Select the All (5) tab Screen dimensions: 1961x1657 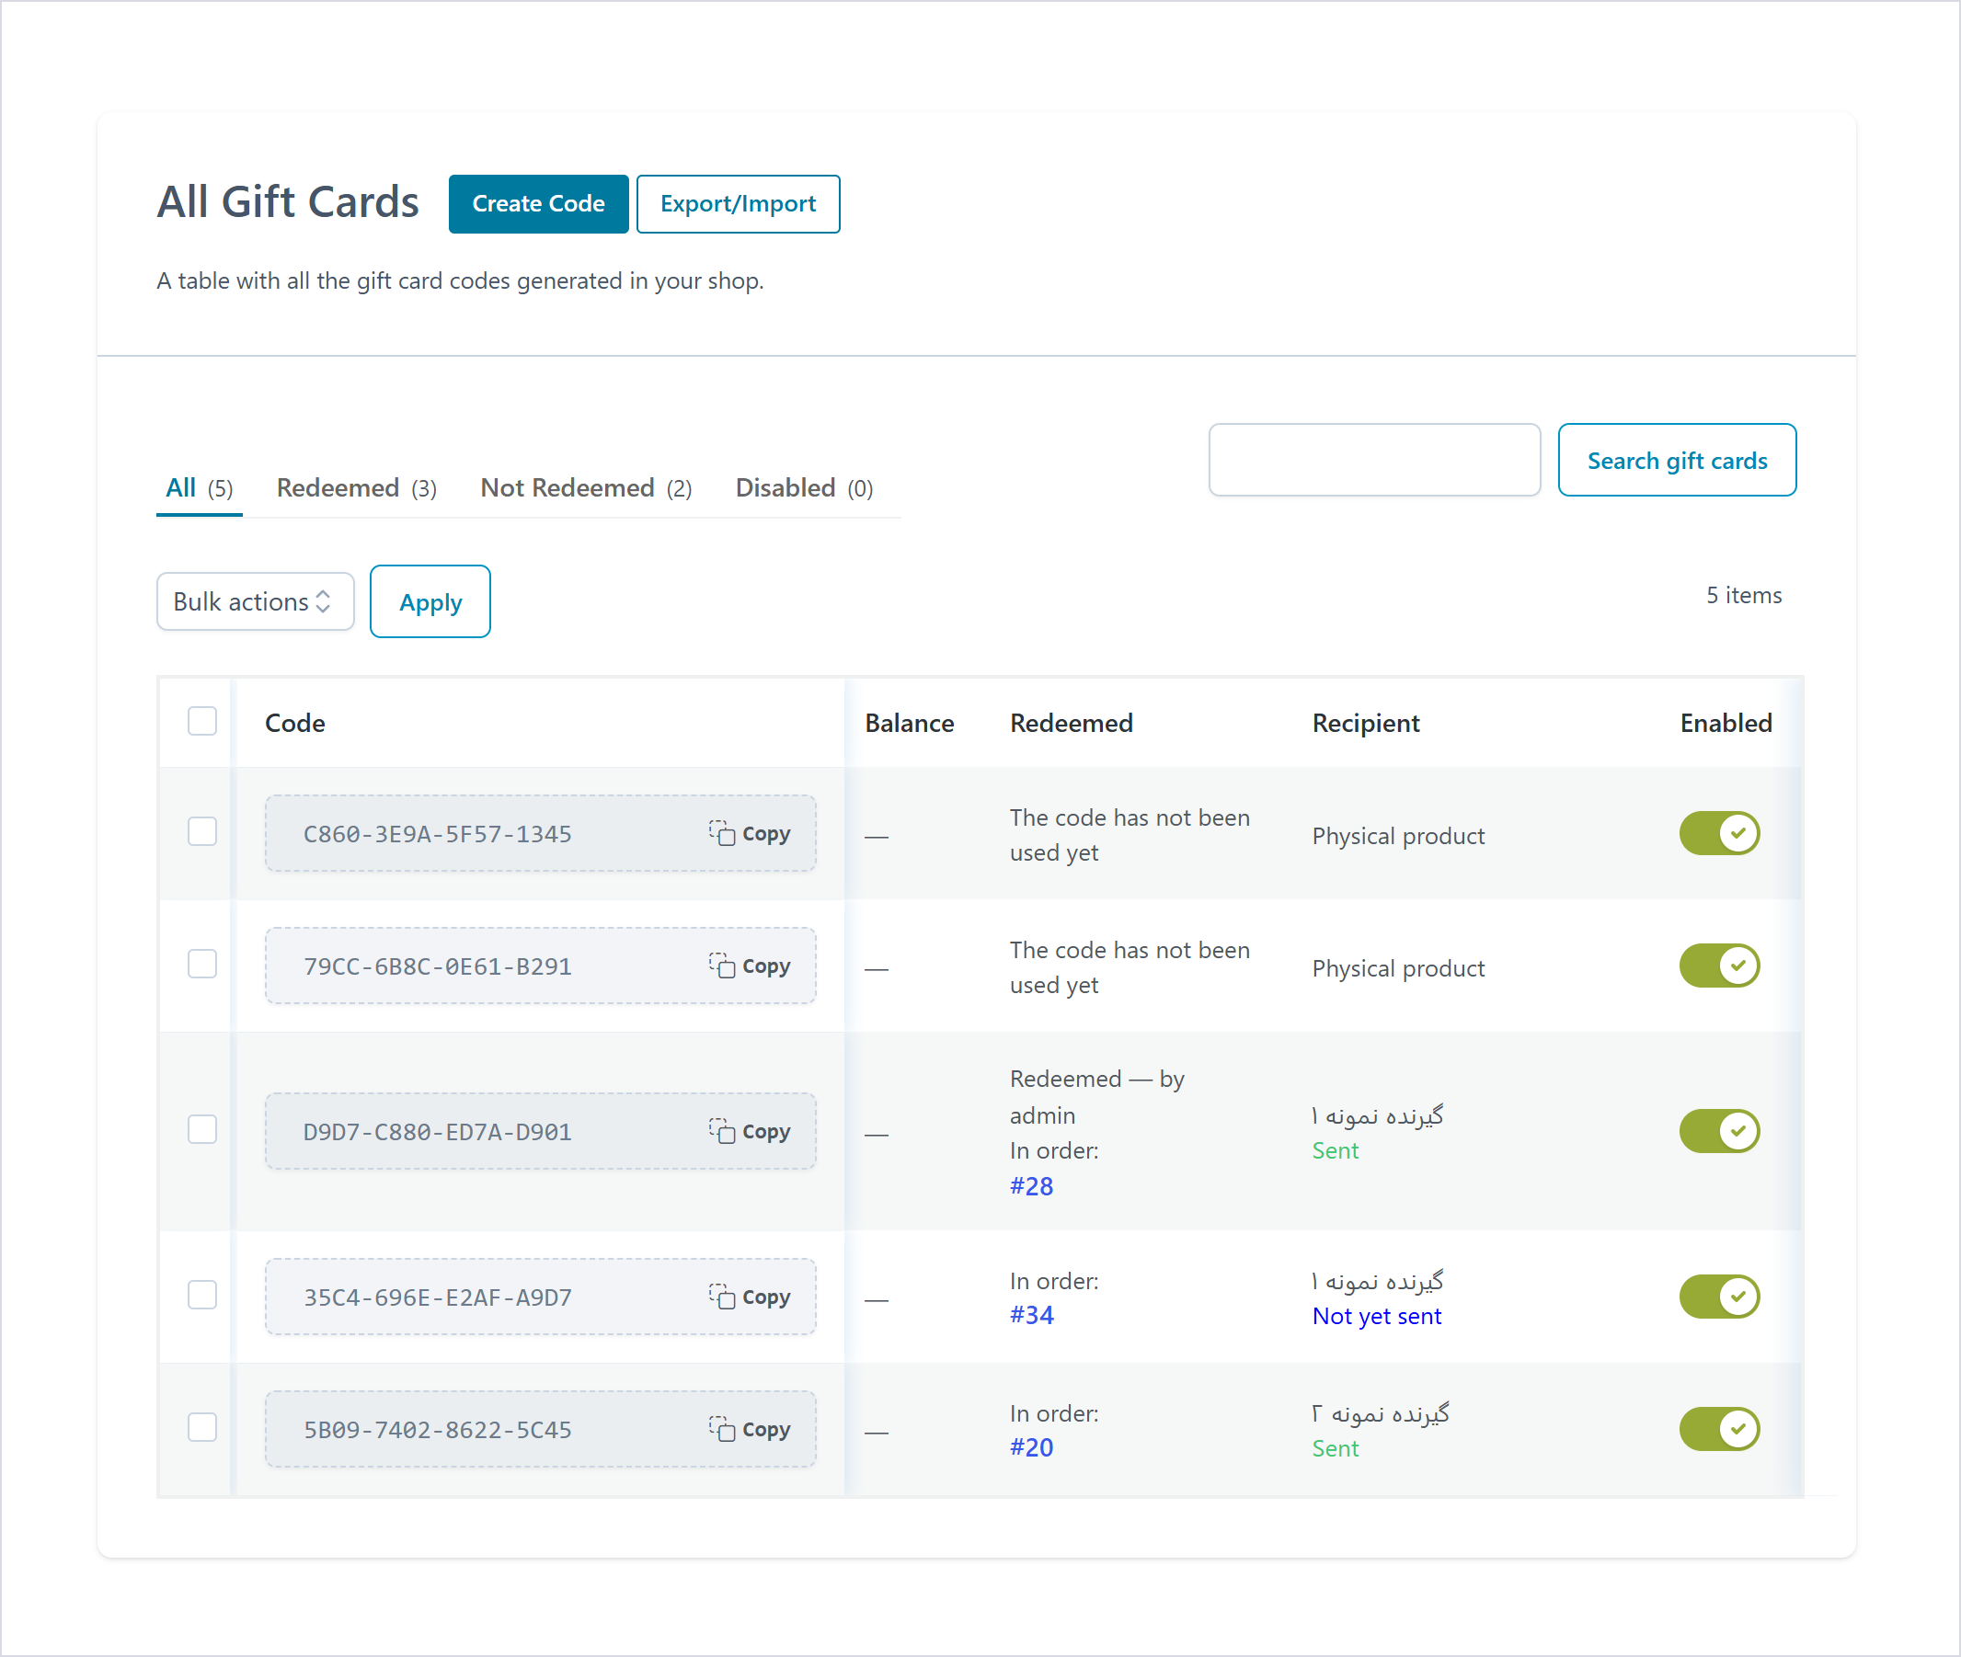coord(200,488)
